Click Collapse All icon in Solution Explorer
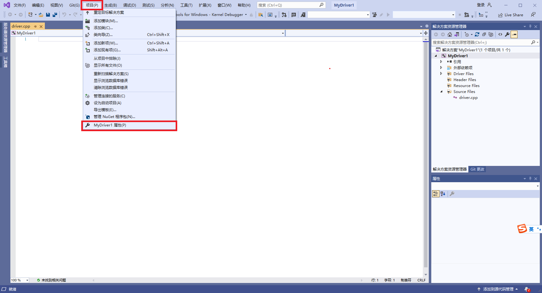The width and height of the screenshot is (542, 293). 484,34
